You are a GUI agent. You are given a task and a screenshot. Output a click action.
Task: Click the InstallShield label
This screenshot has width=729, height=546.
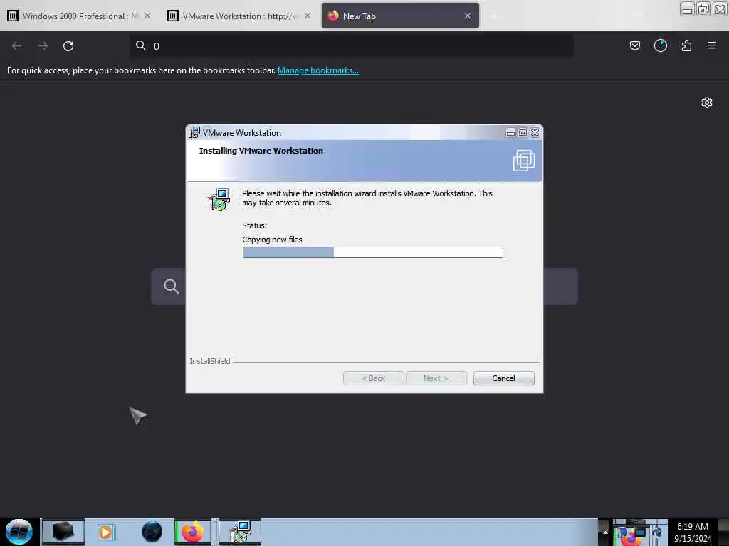(x=210, y=360)
